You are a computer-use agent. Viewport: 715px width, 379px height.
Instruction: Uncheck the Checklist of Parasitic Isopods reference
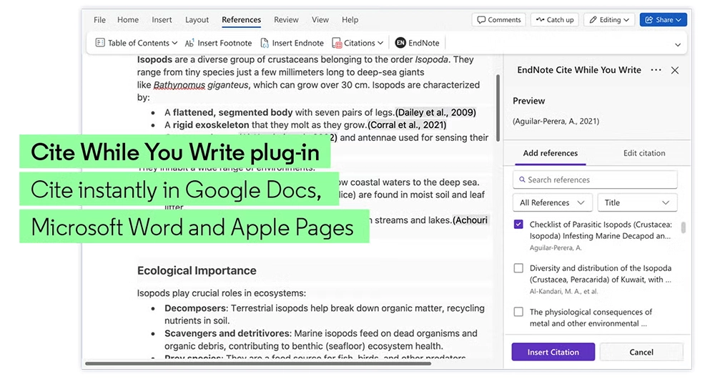click(x=518, y=225)
